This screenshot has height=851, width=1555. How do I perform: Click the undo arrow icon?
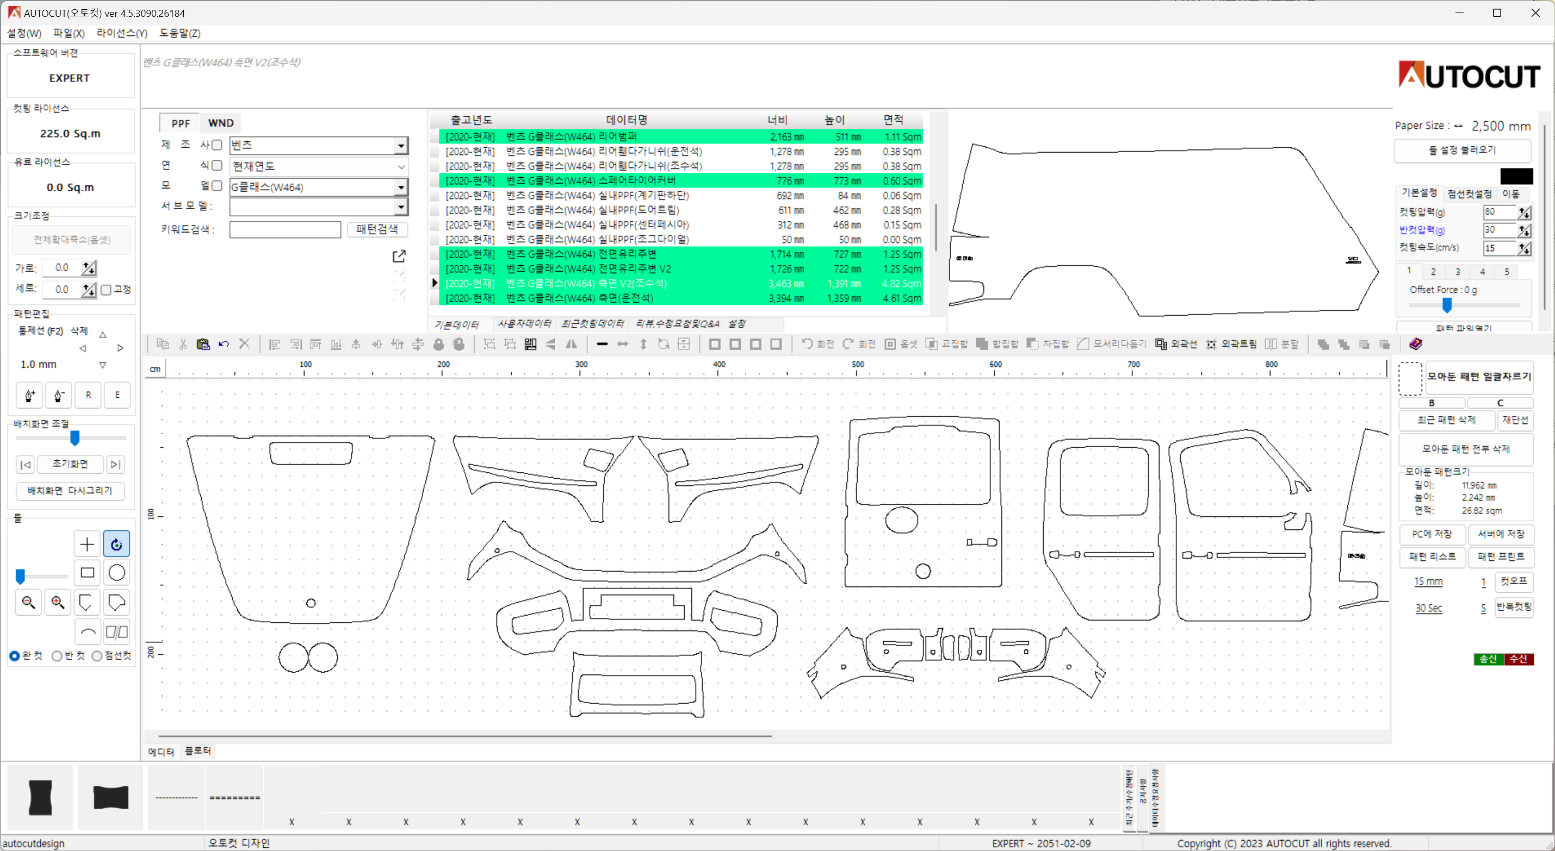click(224, 344)
